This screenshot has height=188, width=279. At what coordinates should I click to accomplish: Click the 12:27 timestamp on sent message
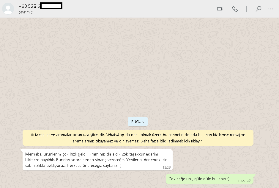(x=242, y=181)
